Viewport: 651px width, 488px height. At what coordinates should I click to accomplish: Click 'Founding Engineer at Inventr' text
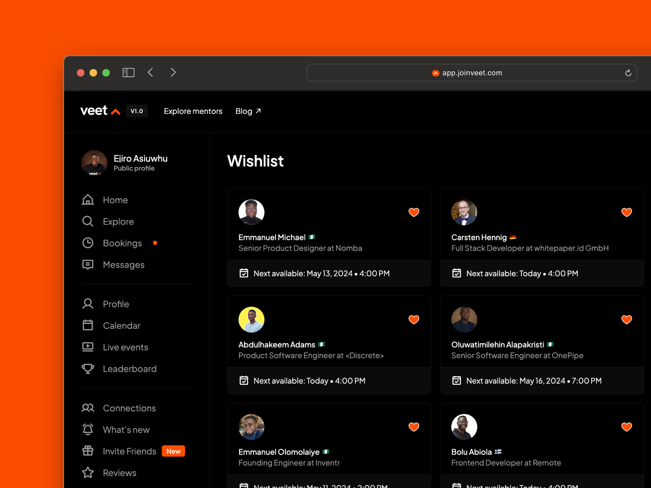(289, 463)
